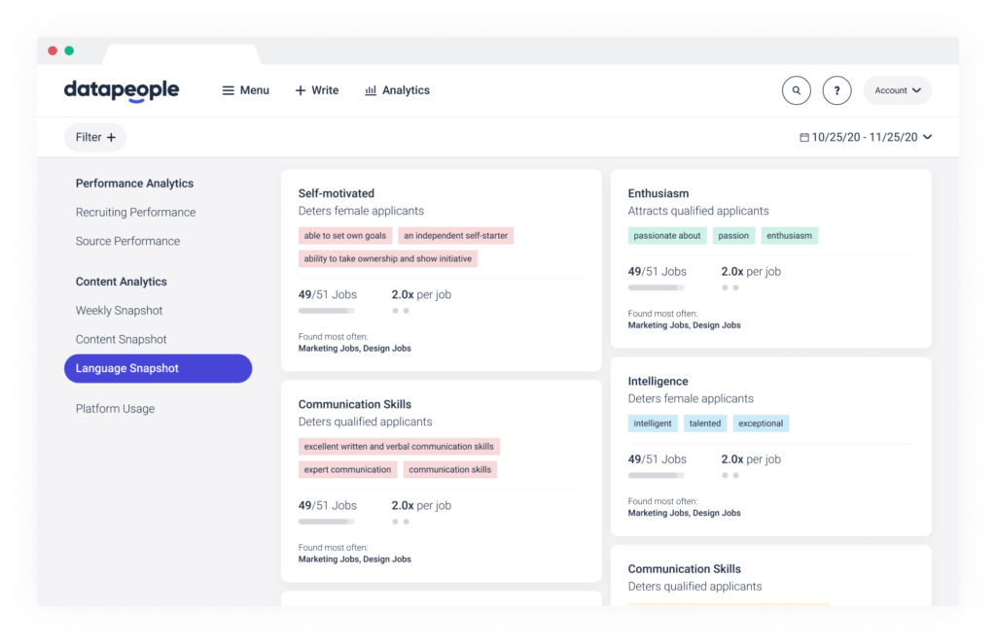This screenshot has width=996, height=643.
Task: Go to Source Performance page
Action: tap(127, 241)
